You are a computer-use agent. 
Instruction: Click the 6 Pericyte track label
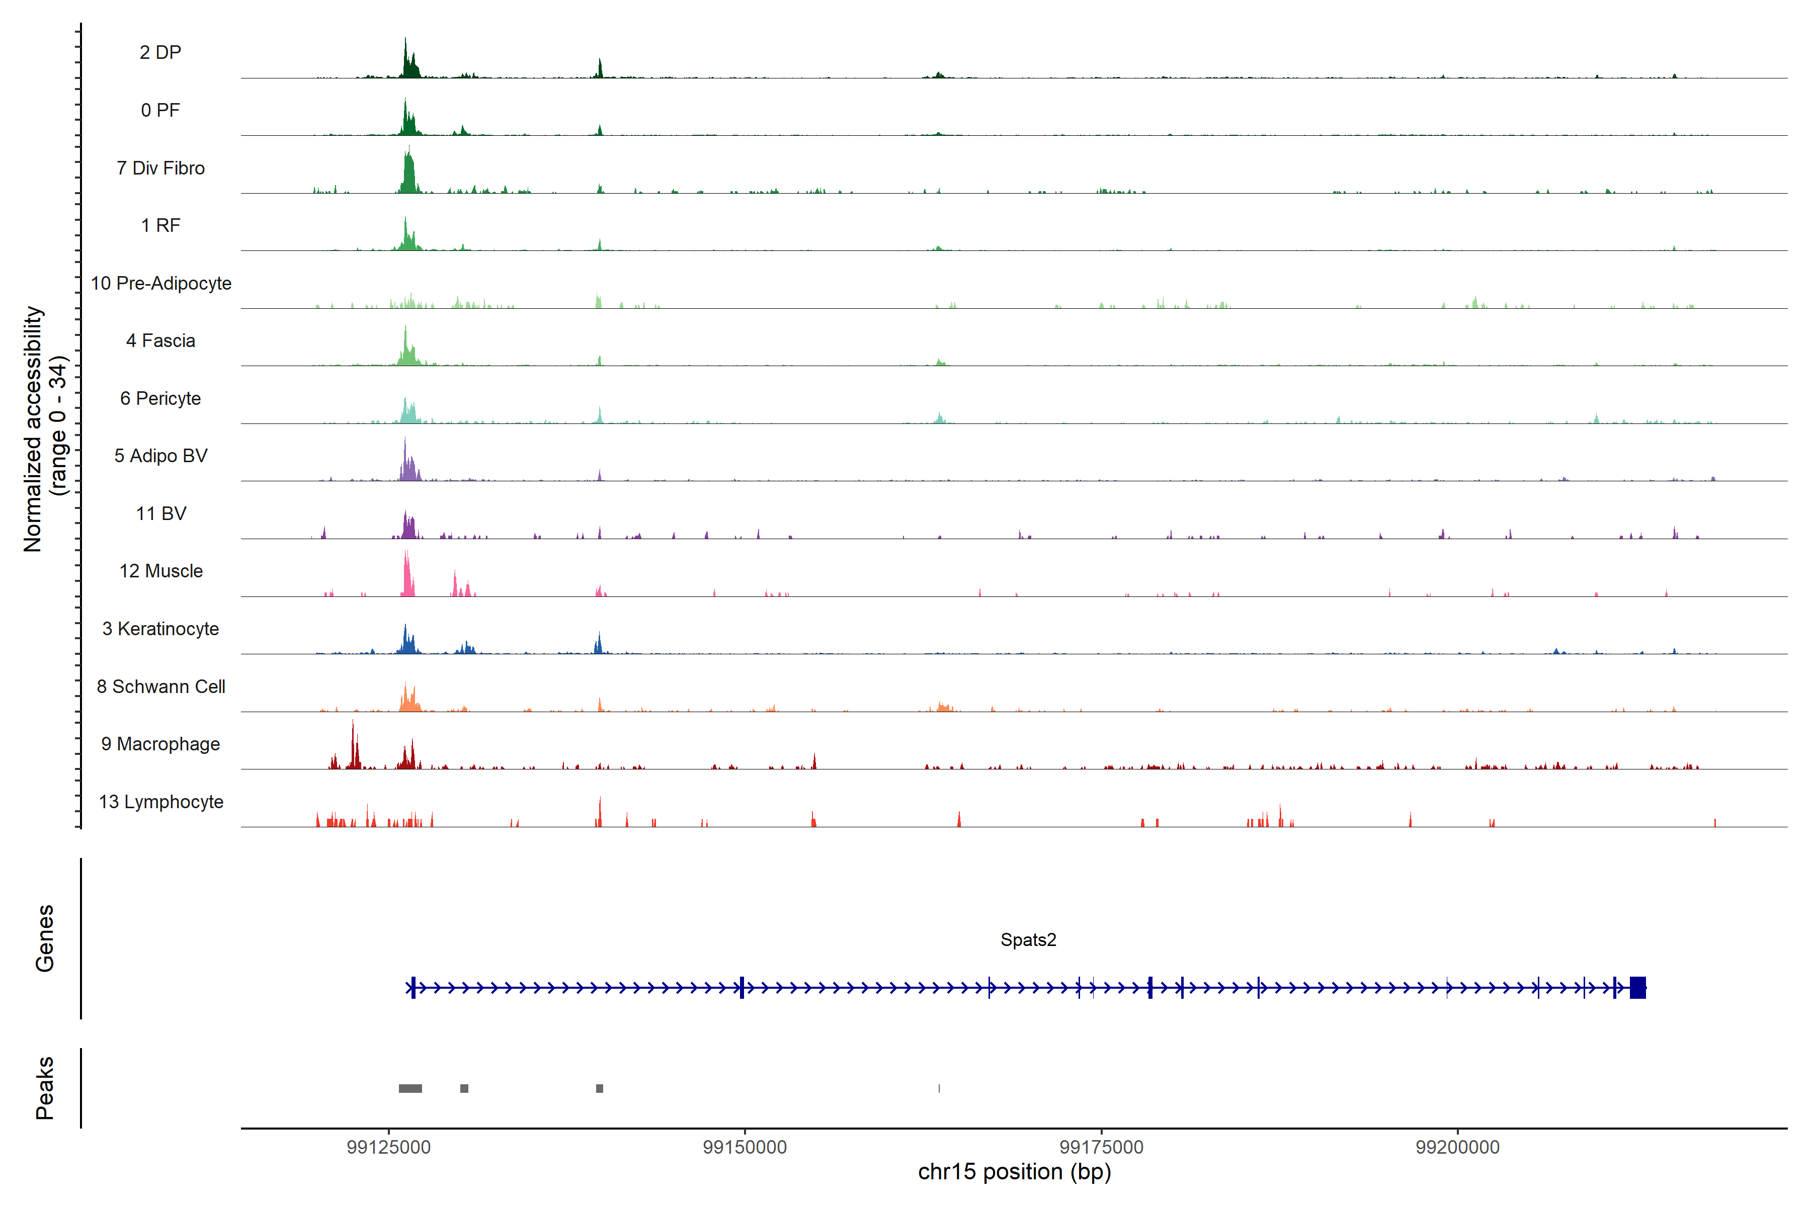click(160, 398)
